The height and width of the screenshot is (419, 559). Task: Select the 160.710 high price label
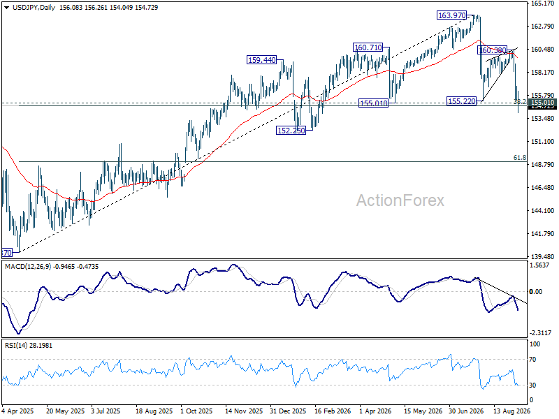[x=368, y=47]
